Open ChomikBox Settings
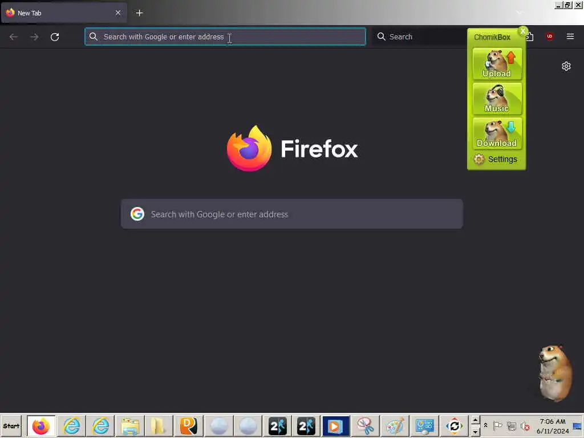The width and height of the screenshot is (584, 438). point(496,160)
